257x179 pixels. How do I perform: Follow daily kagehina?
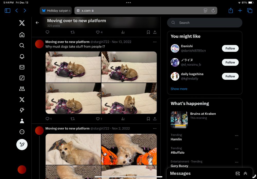[x=230, y=76]
